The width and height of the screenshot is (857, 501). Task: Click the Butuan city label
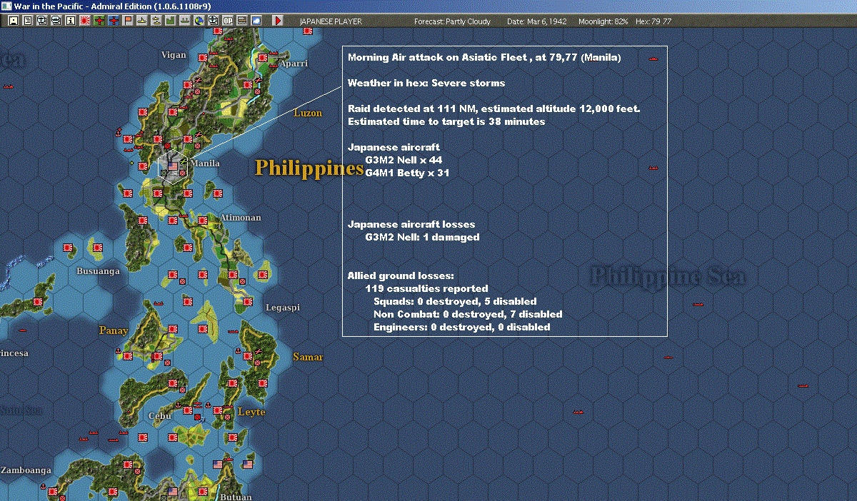pos(236,496)
